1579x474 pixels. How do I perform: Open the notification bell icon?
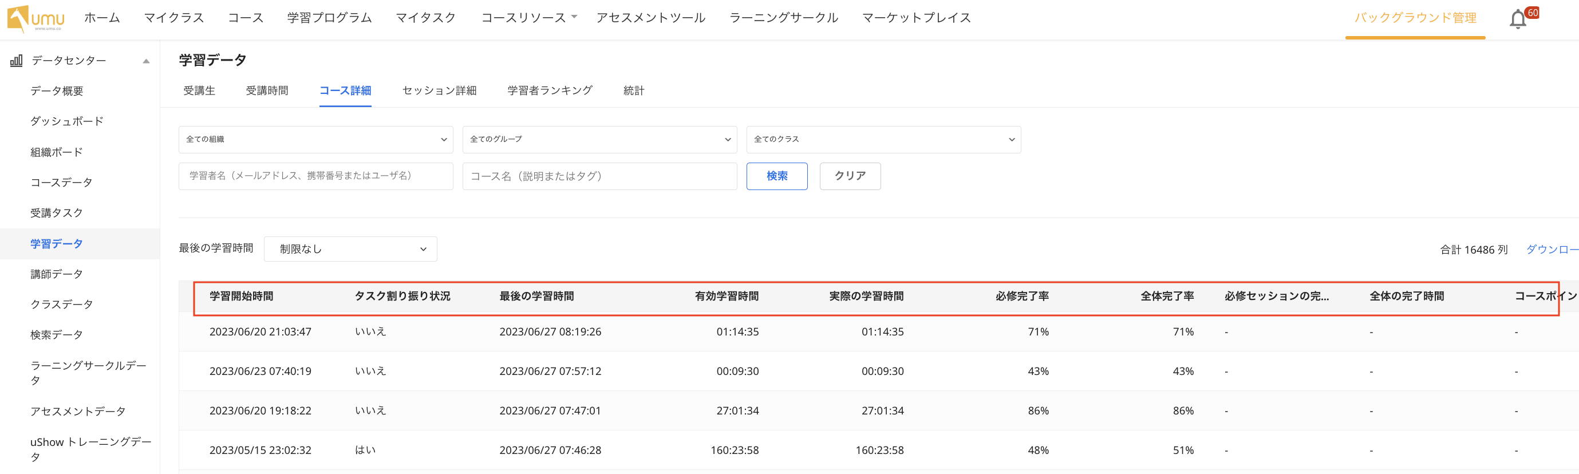click(1517, 19)
